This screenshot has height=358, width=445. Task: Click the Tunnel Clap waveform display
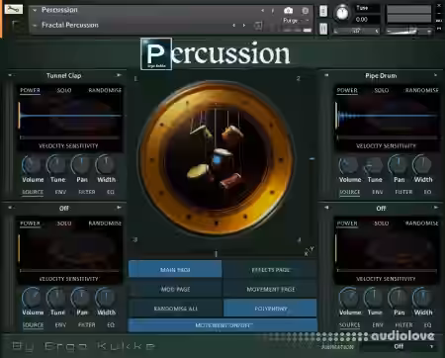(x=69, y=116)
